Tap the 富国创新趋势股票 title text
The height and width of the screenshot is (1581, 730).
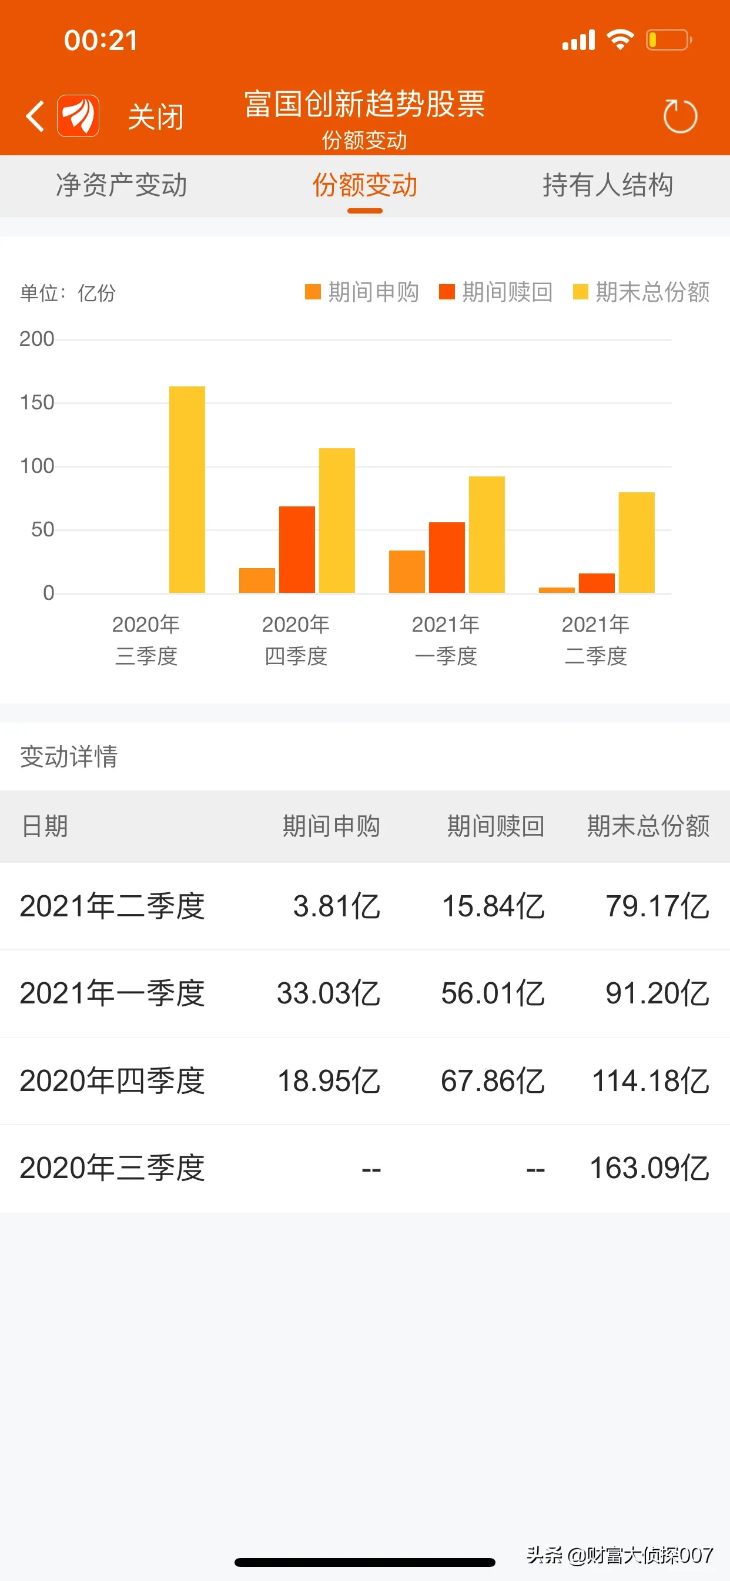point(364,103)
